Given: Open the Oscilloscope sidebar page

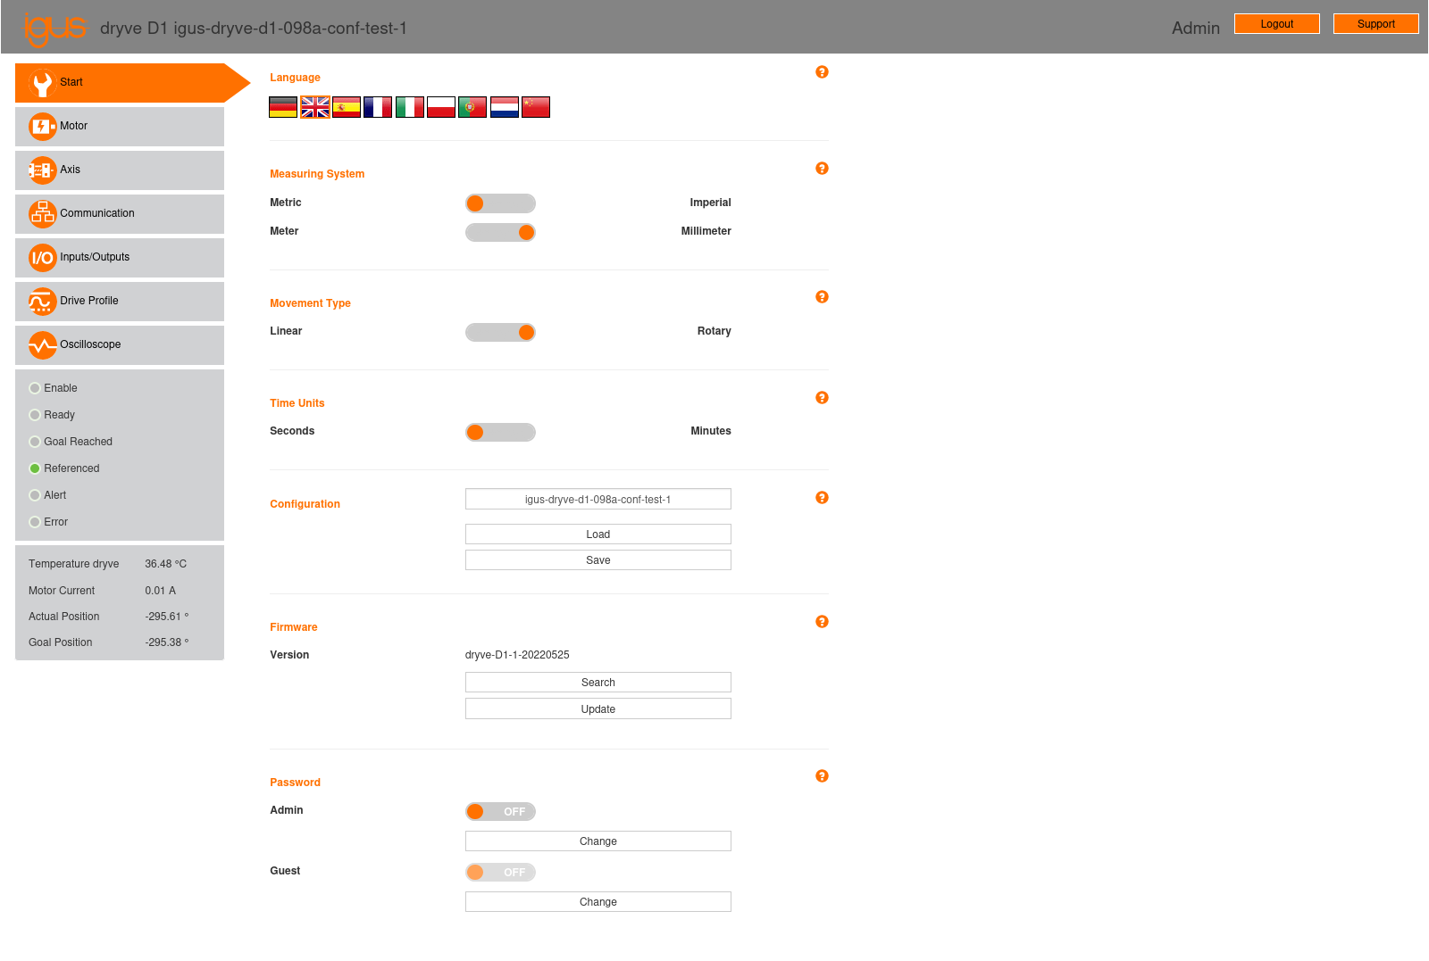Looking at the screenshot, I should click(120, 345).
